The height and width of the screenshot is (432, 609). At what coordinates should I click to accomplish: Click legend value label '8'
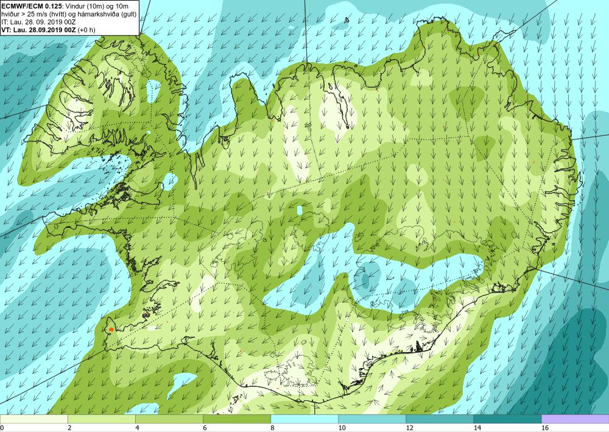(272, 428)
